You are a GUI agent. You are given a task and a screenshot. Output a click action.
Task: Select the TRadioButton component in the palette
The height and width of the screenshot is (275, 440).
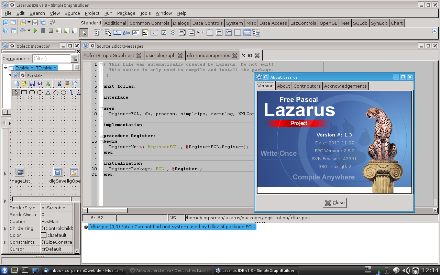[x=173, y=33]
